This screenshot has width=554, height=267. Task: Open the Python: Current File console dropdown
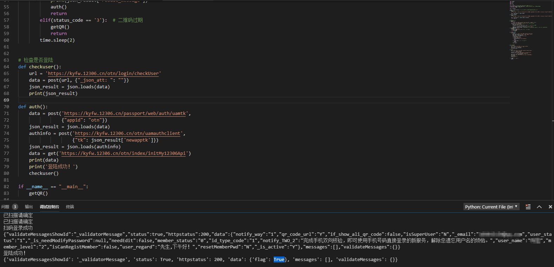491,207
